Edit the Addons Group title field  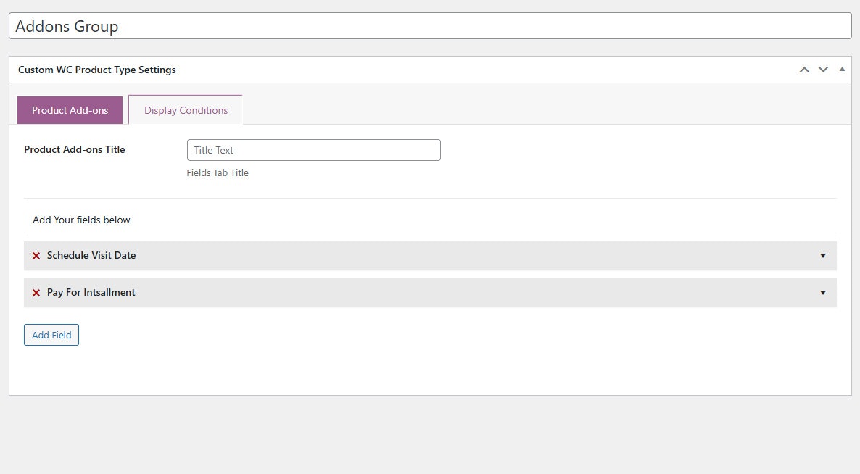pyautogui.click(x=430, y=26)
